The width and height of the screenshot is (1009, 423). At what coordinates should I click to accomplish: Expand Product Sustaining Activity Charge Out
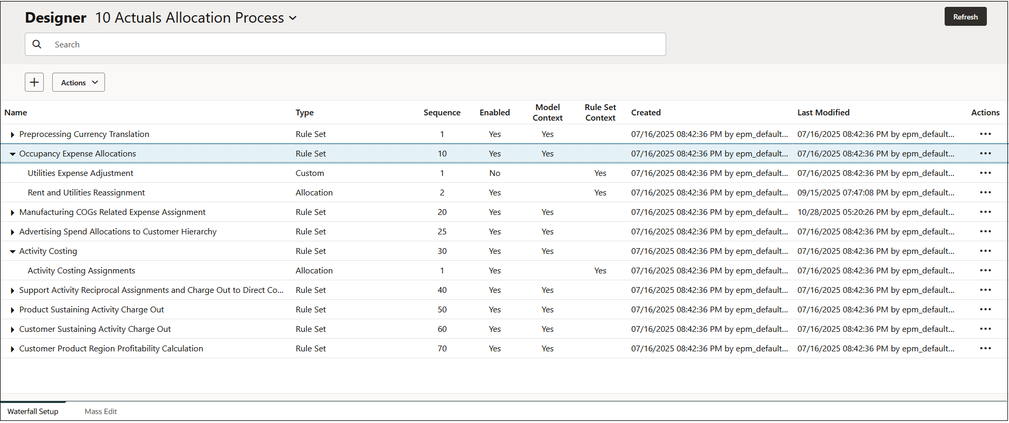tap(12, 310)
